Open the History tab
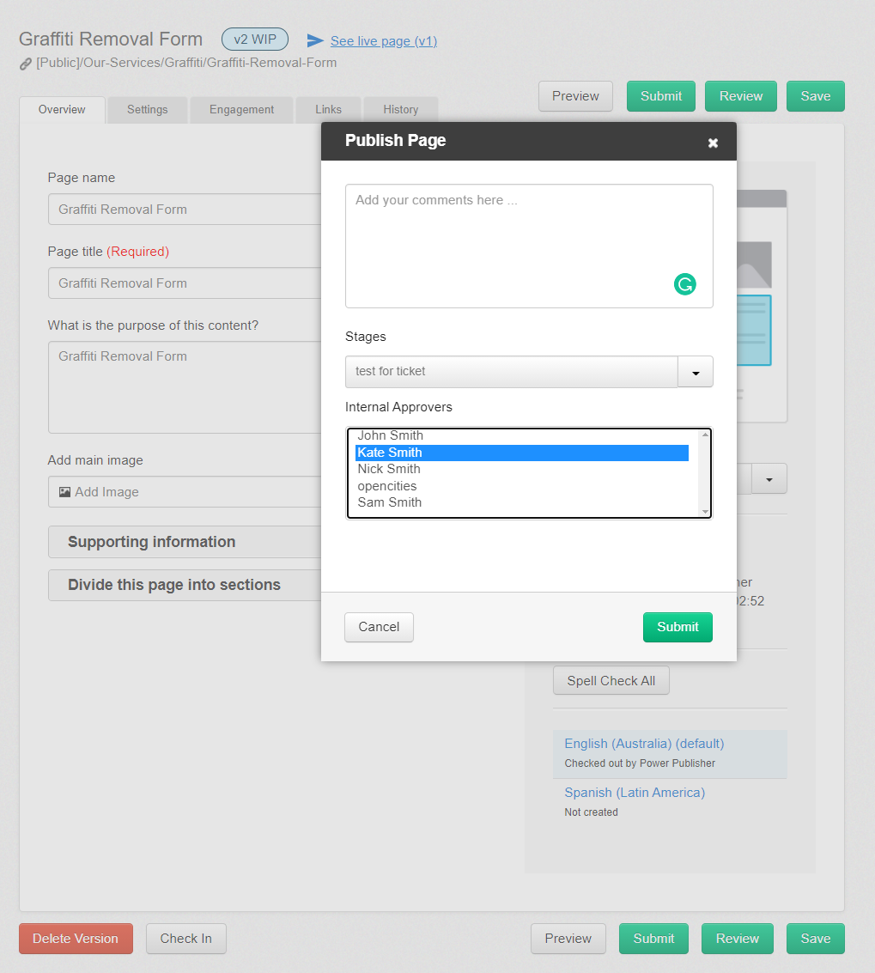This screenshot has width=875, height=973. 400,109
